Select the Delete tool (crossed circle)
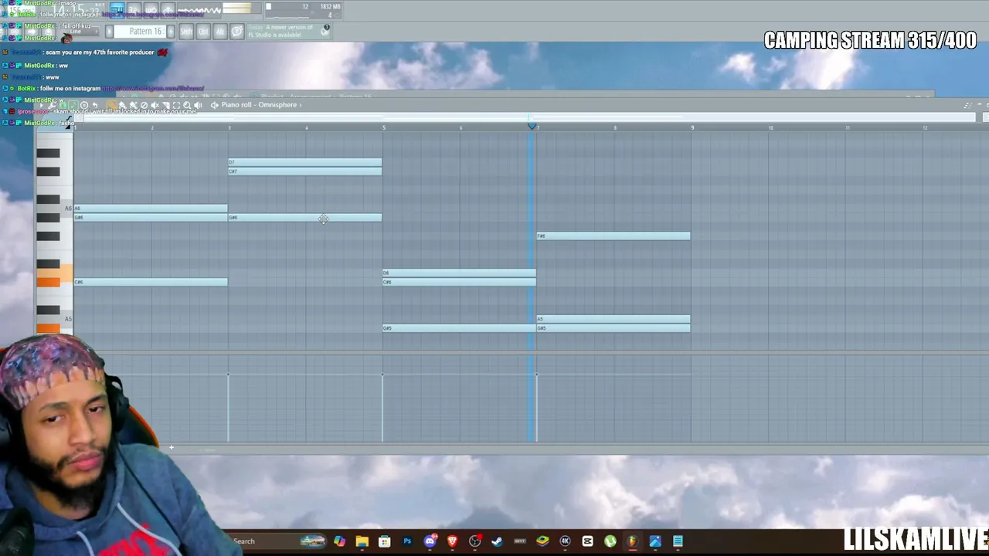This screenshot has height=556, width=989. click(144, 105)
